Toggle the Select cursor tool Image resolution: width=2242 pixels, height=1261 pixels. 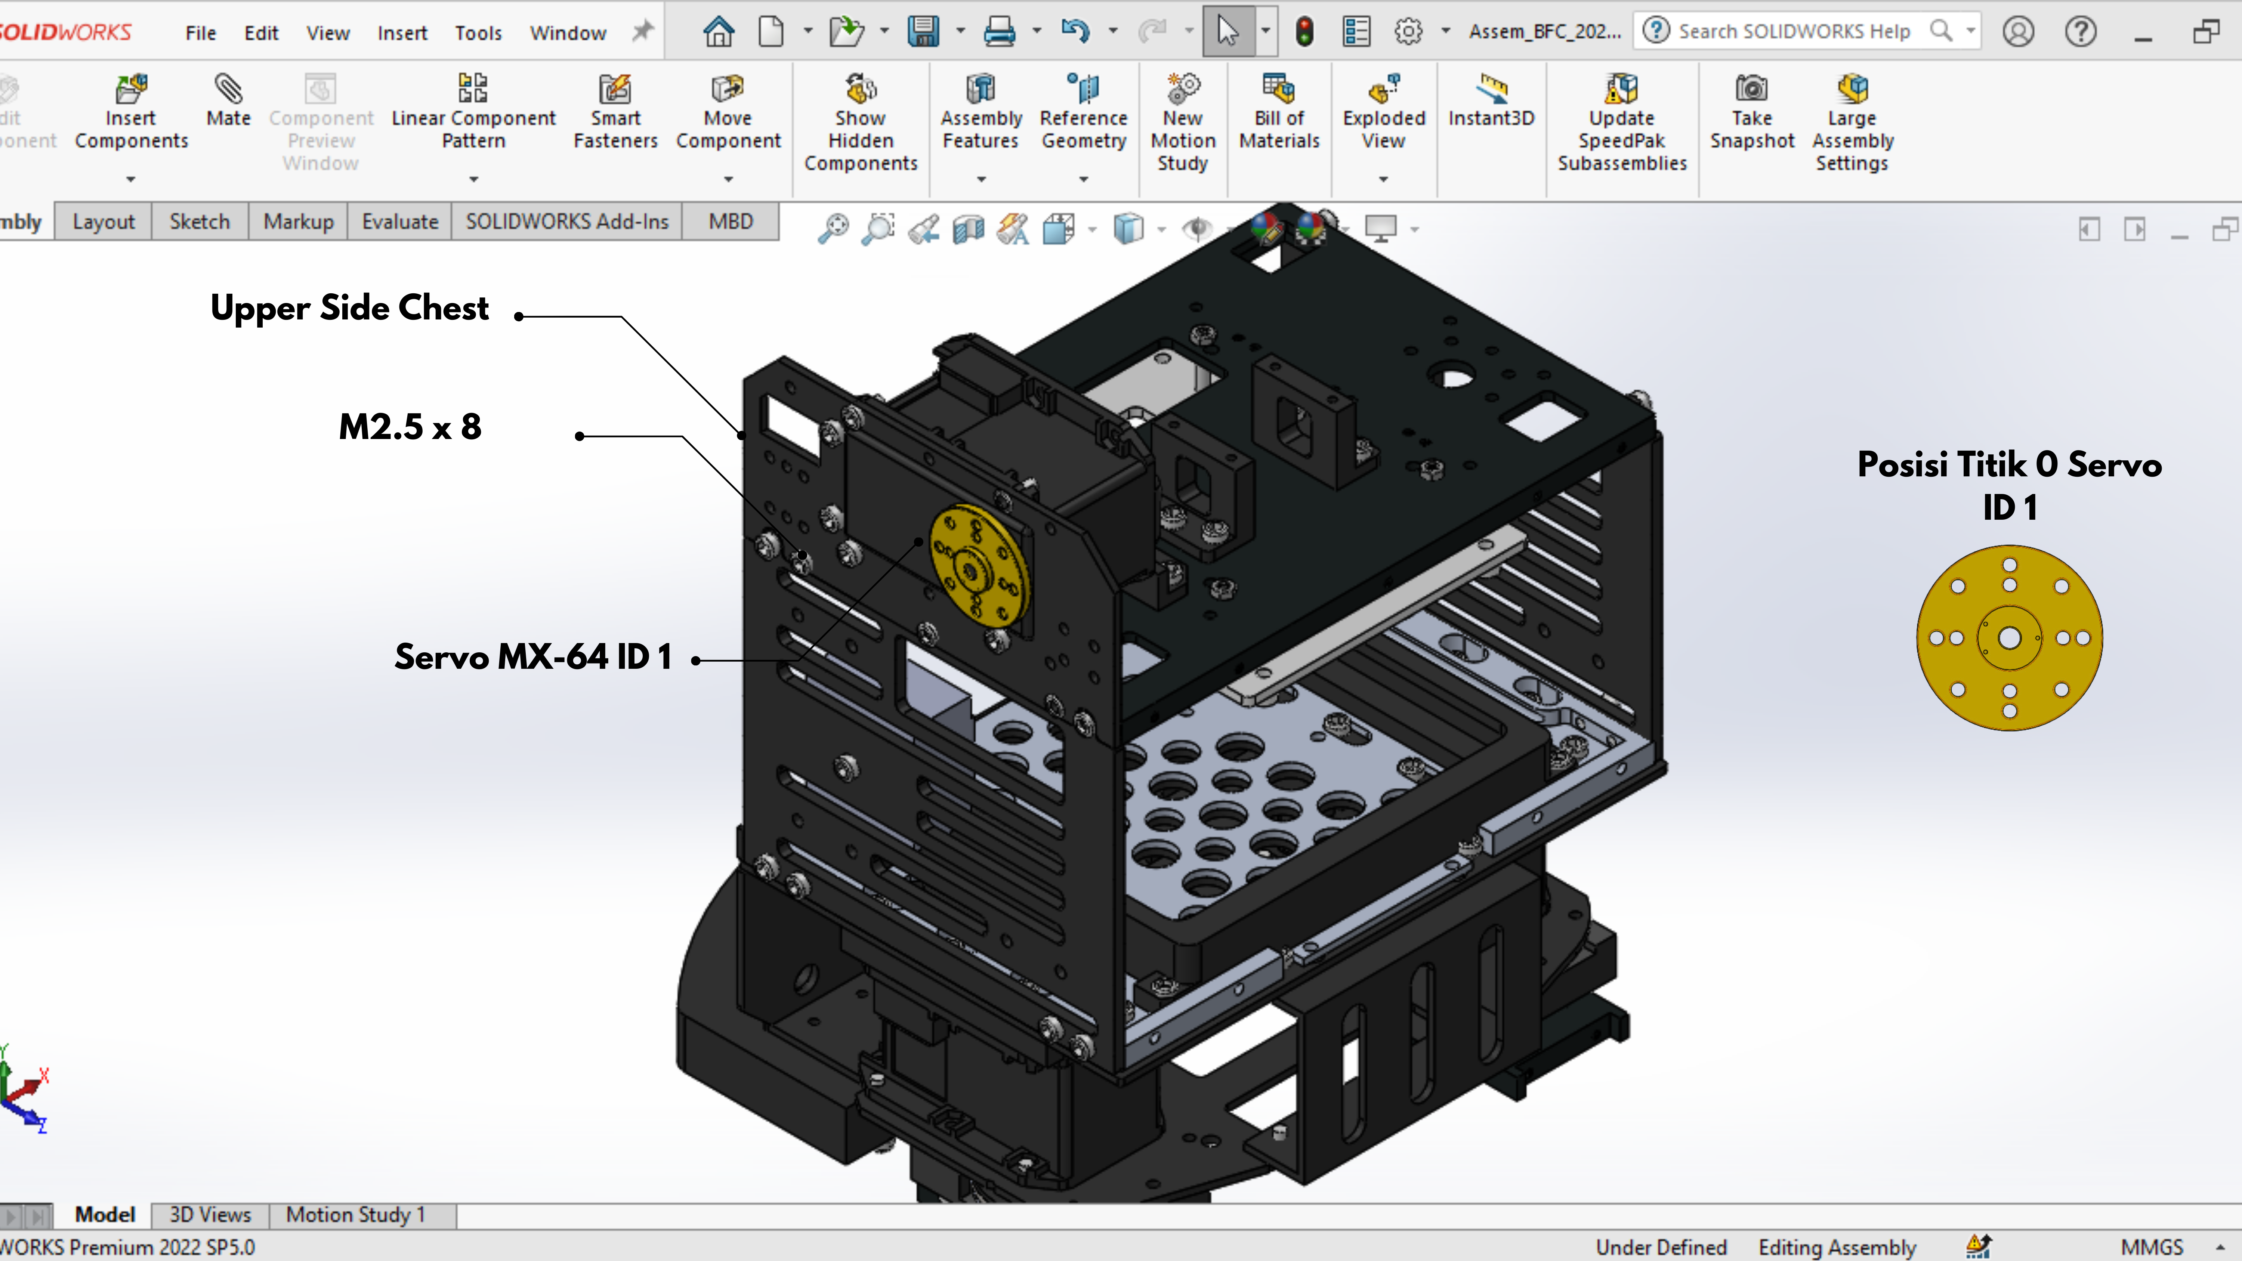(1228, 31)
